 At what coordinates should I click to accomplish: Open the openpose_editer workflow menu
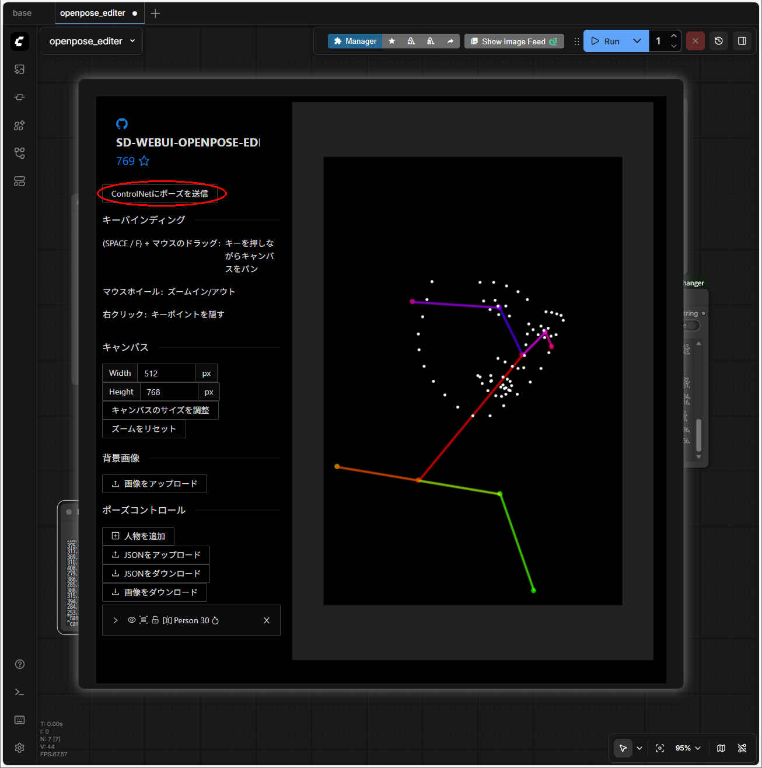(92, 41)
